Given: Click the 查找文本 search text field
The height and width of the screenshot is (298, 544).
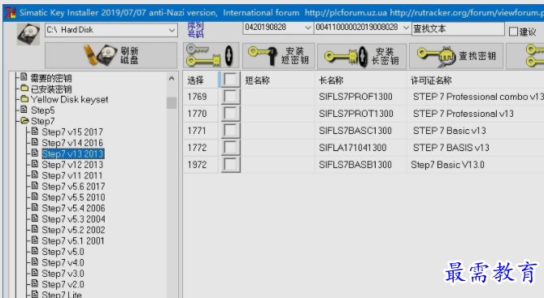Looking at the screenshot, I should point(458,28).
